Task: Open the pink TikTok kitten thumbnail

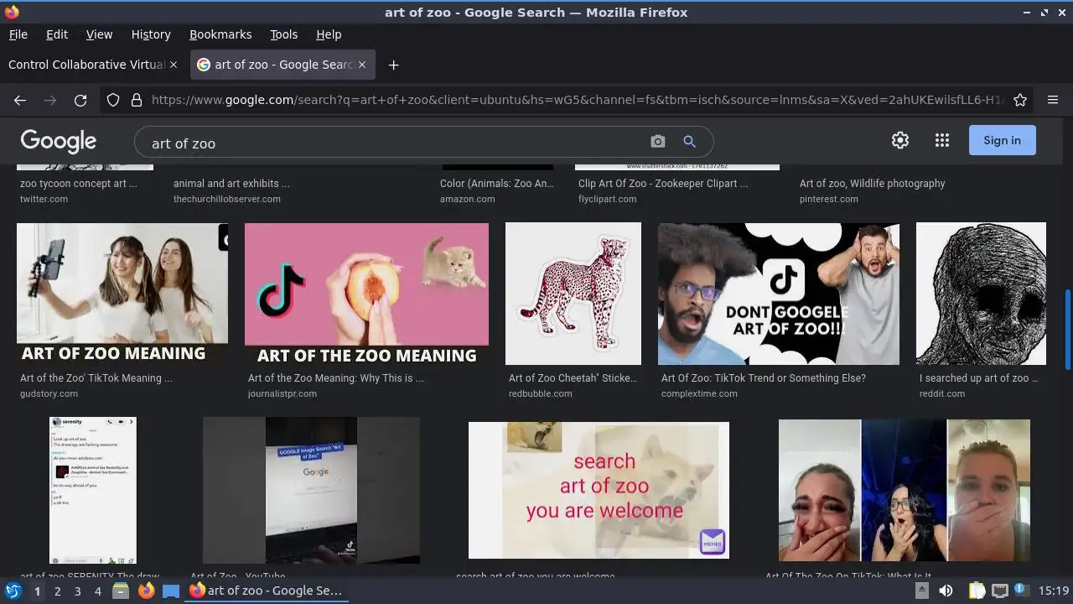Action: coord(366,294)
